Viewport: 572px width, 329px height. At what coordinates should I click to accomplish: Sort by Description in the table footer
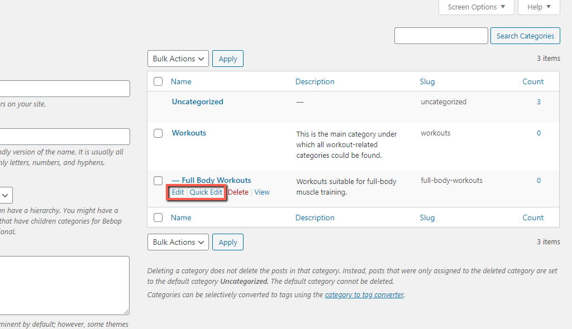pyautogui.click(x=315, y=217)
